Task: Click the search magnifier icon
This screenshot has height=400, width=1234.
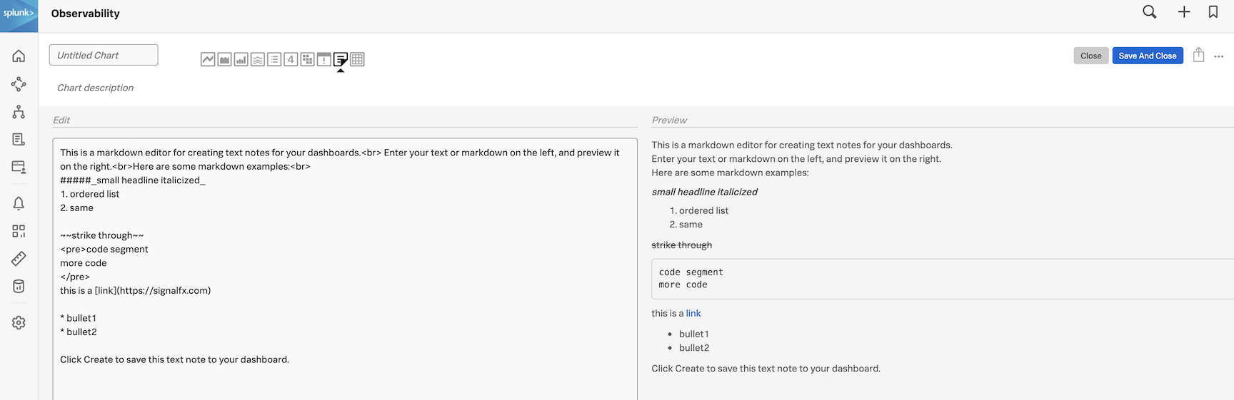Action: 1150,12
